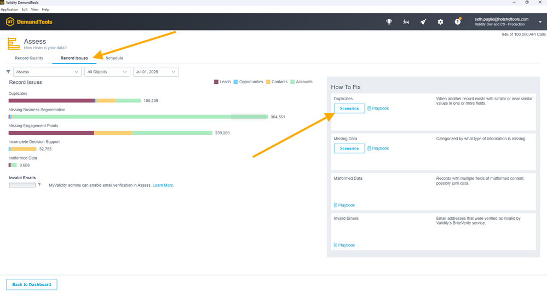Click the Duplicates issue bar
The height and width of the screenshot is (292, 547).
pos(74,100)
